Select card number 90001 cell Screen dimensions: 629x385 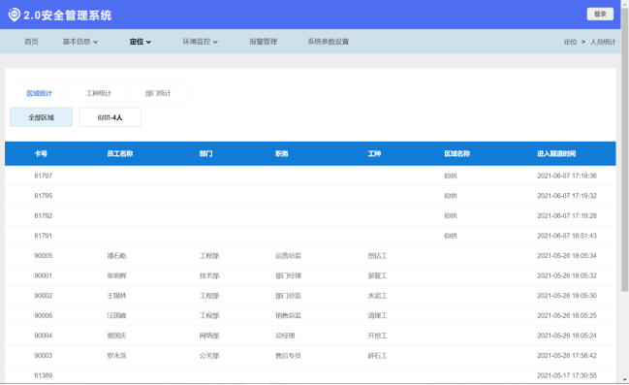[x=44, y=275]
